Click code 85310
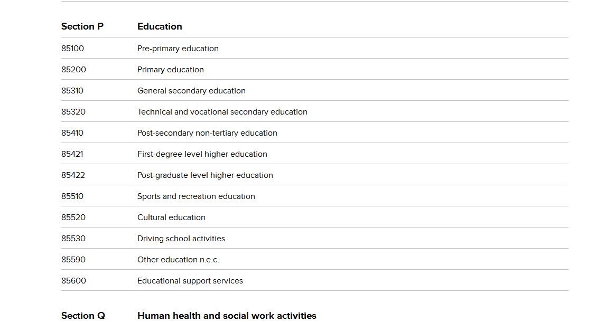The width and height of the screenshot is (606, 322). pos(72,91)
